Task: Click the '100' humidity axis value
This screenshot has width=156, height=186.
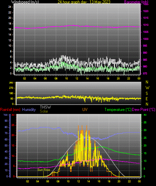Action: click(x=5, y=115)
